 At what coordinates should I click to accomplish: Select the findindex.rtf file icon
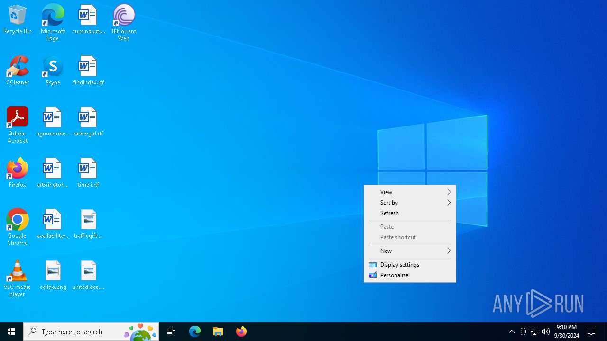pos(88,71)
